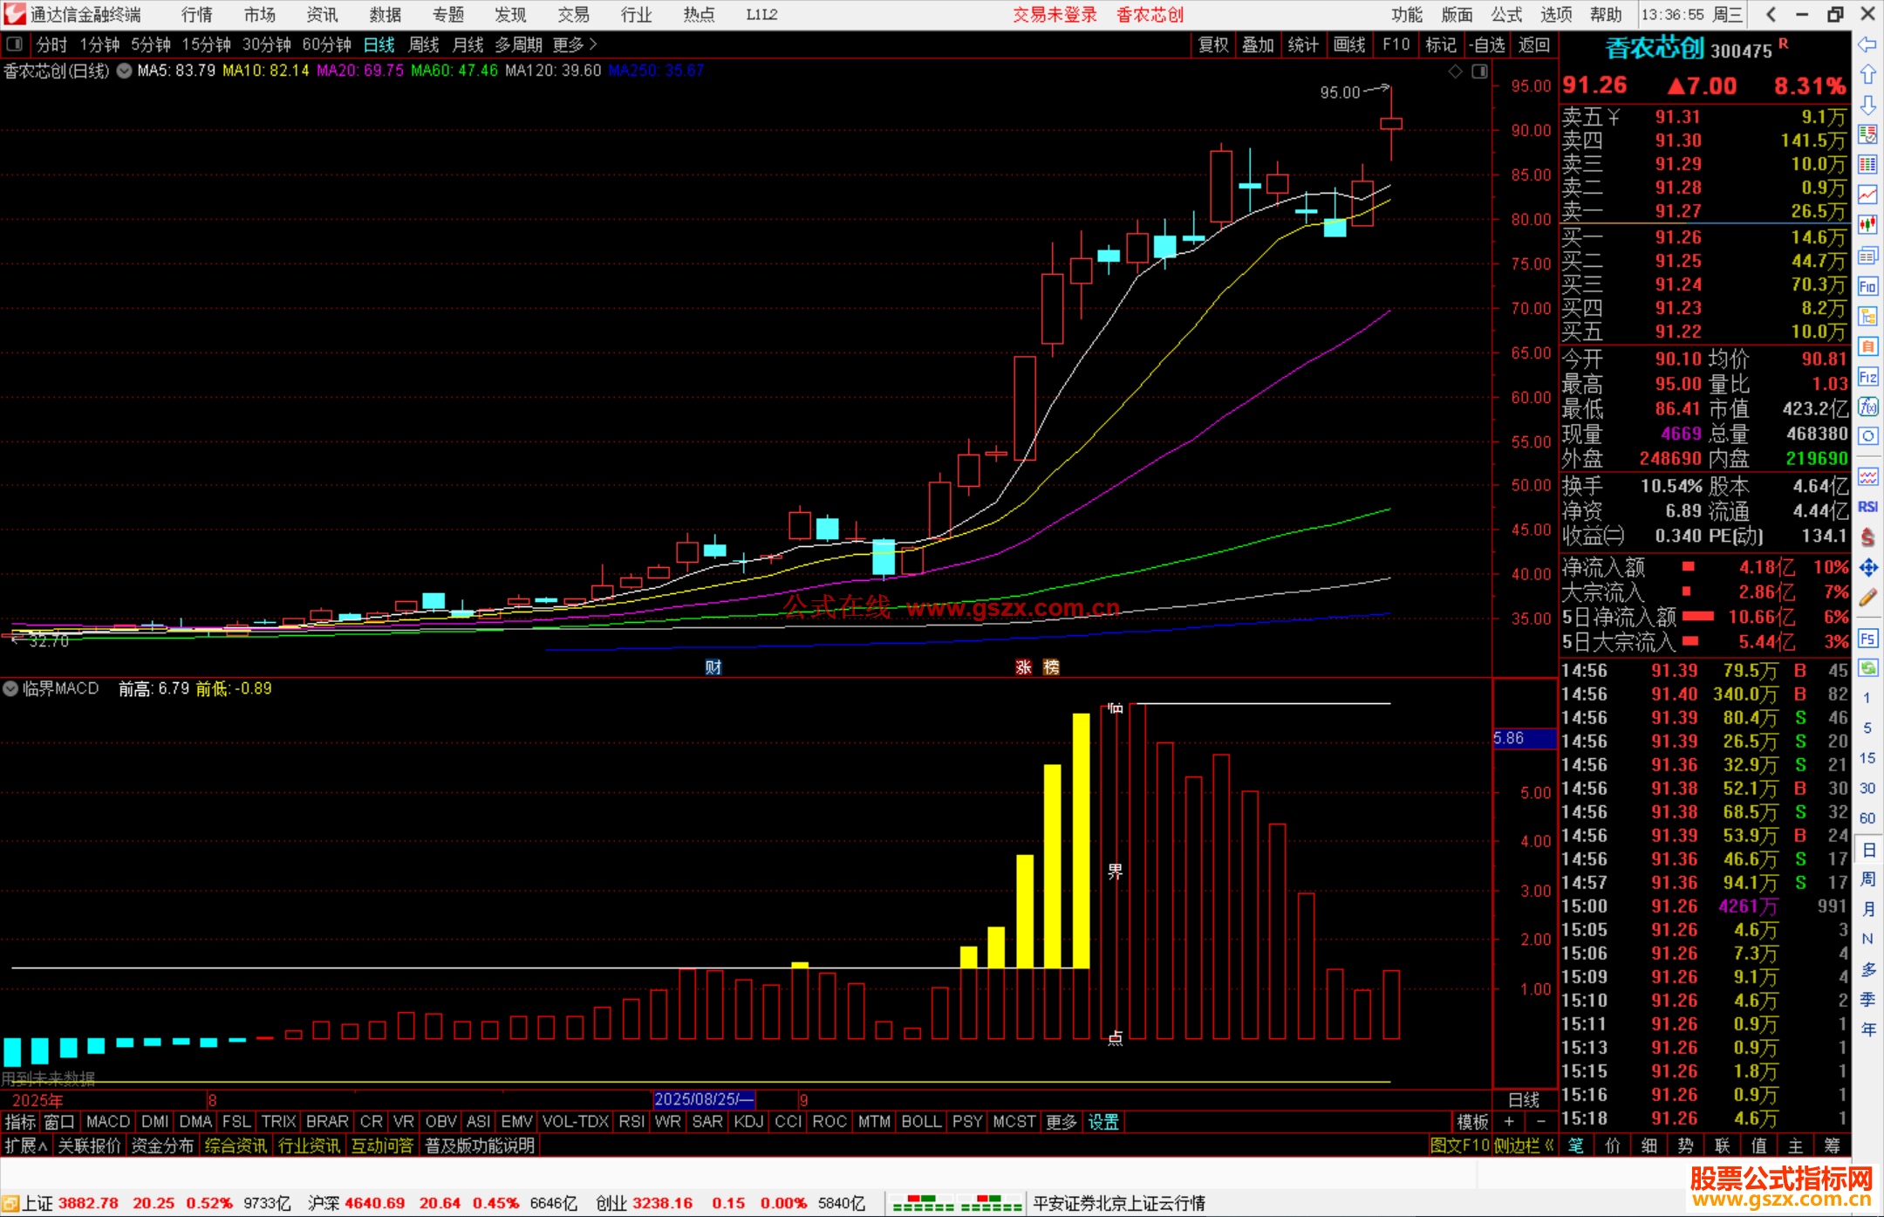Toggle the left panel icon beside 分时
Screen dimensions: 1884x1217
[15, 44]
